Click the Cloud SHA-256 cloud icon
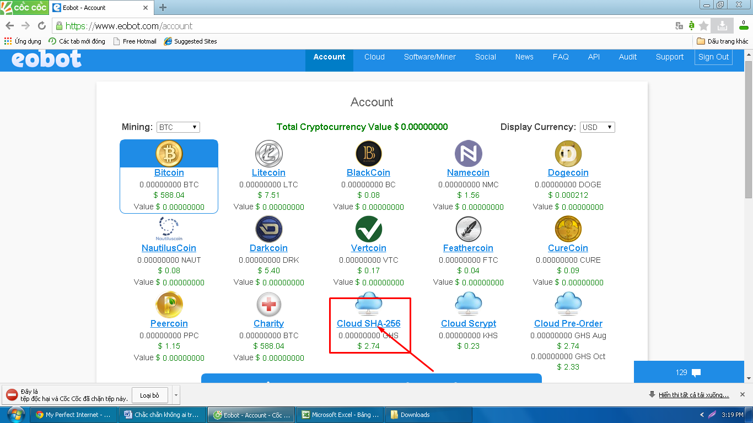The width and height of the screenshot is (753, 423). (368, 305)
